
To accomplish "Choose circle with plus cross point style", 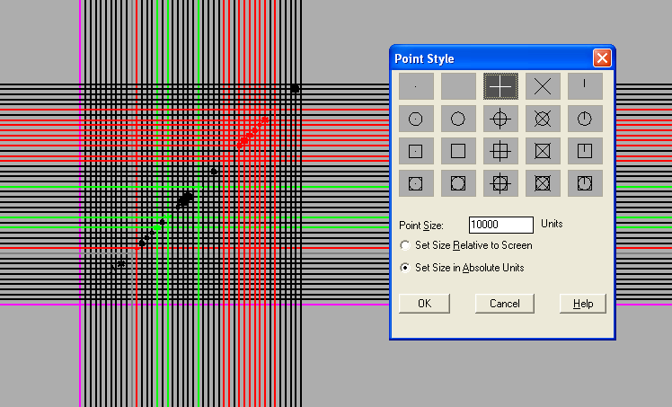I will point(500,119).
